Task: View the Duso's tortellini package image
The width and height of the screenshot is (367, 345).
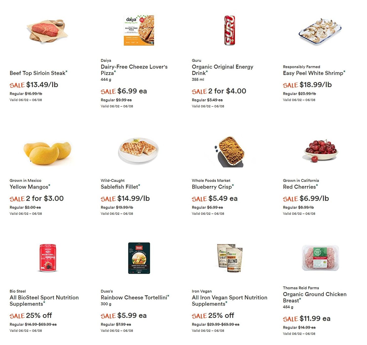Action: [139, 258]
